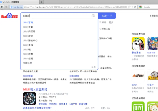158x111 pixels.
Task: Expand the URL history dropdown arrow
Action: (x=133, y=7)
